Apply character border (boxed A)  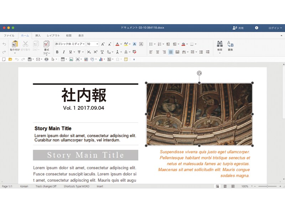click(x=141, y=44)
